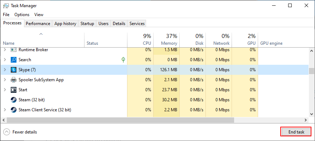
Task: Select the Spooler SubSystem App name
Action: pyautogui.click(x=41, y=80)
